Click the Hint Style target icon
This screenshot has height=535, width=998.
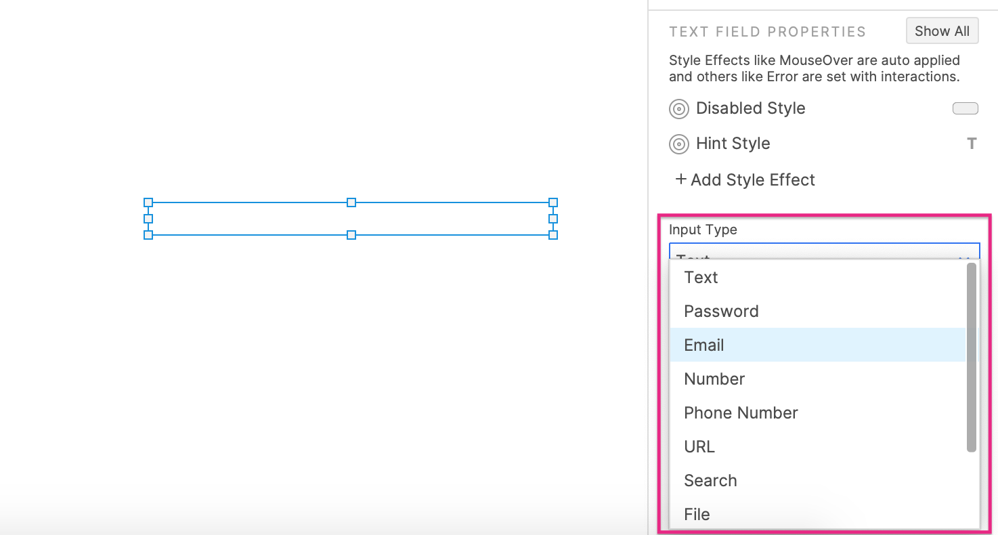678,144
